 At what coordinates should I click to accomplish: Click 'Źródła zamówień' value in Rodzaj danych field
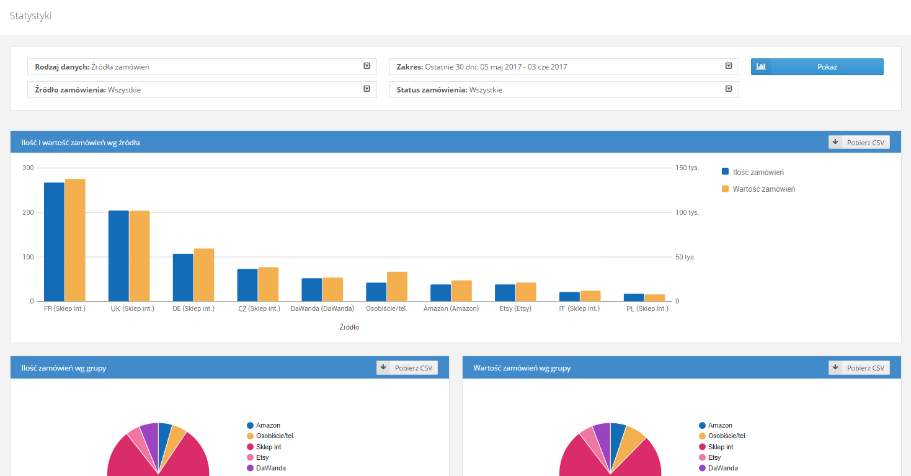[120, 66]
